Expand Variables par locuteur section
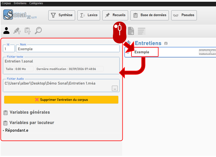Viewport: 216px width, 157px height. [x=32, y=122]
